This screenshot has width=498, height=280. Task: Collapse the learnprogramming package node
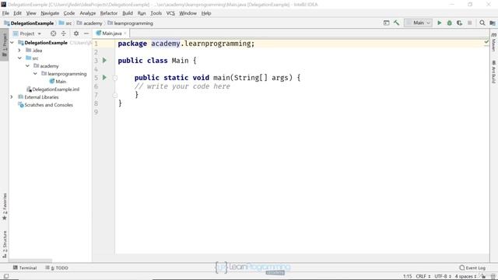pos(35,74)
